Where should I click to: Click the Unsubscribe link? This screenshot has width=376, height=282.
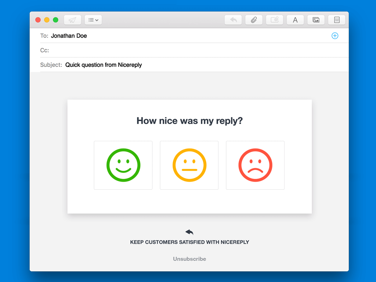tap(189, 259)
